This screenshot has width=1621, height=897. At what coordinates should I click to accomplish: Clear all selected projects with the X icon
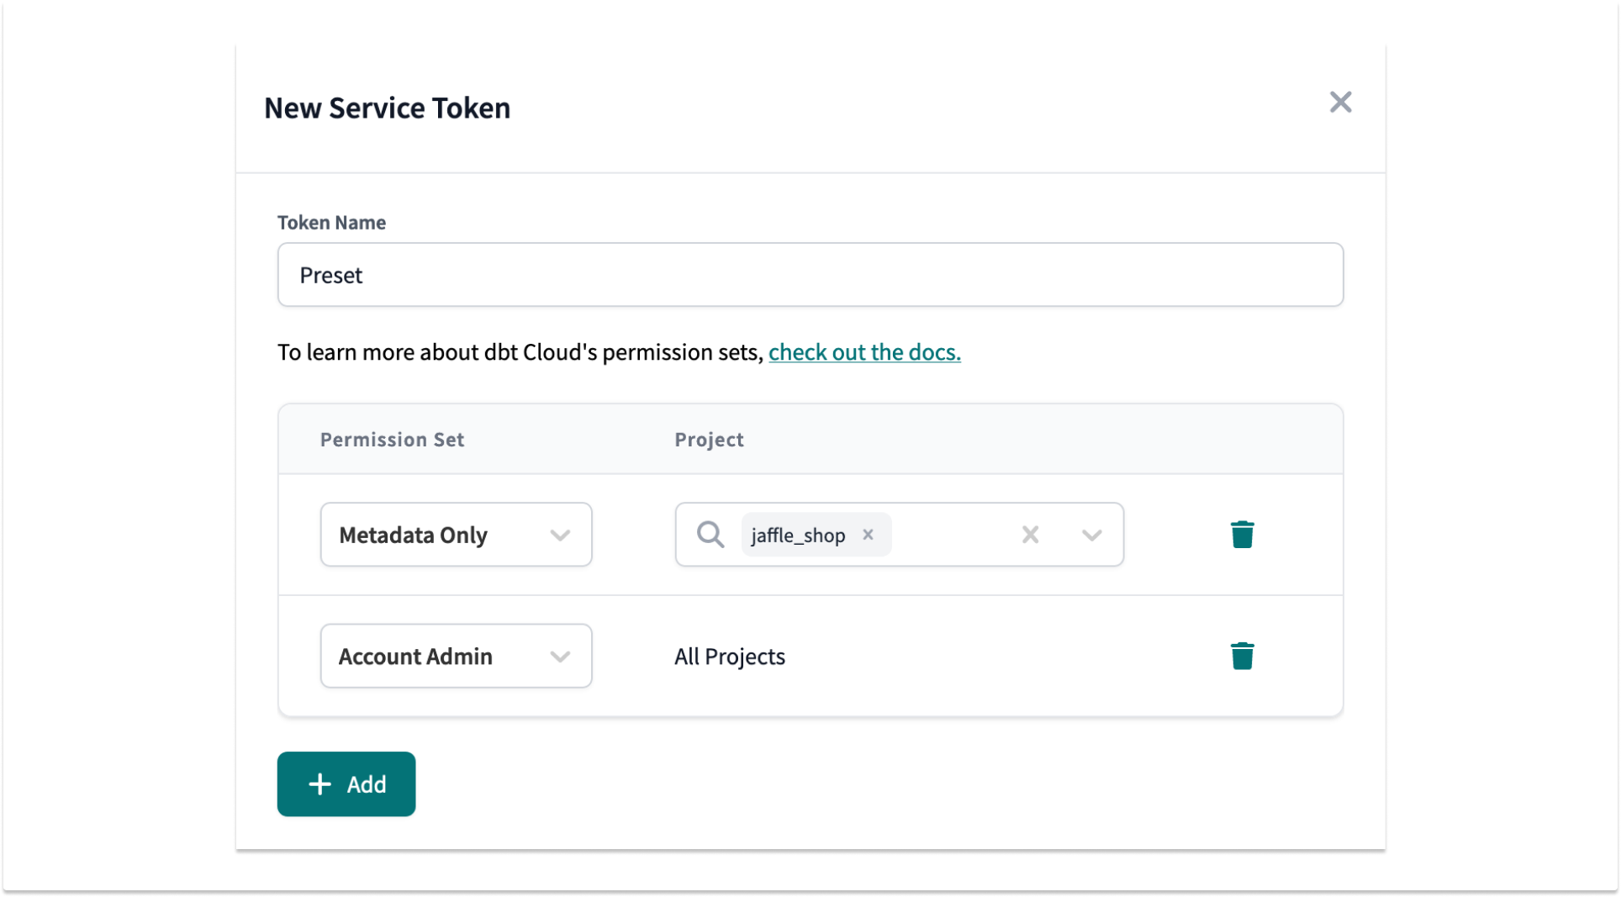1030,534
